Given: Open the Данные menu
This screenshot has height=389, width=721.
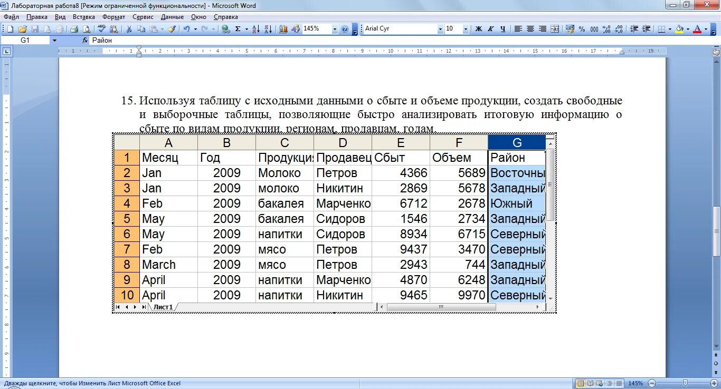Looking at the screenshot, I should click(173, 17).
